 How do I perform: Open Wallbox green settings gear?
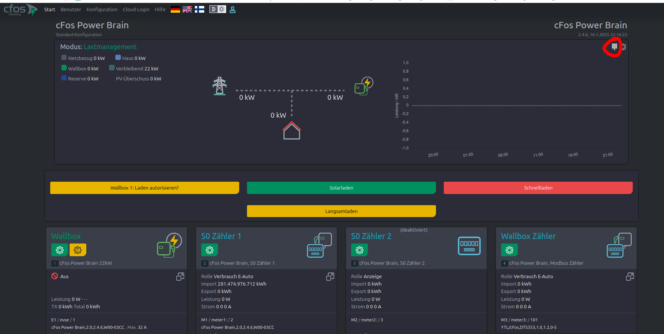pos(60,250)
